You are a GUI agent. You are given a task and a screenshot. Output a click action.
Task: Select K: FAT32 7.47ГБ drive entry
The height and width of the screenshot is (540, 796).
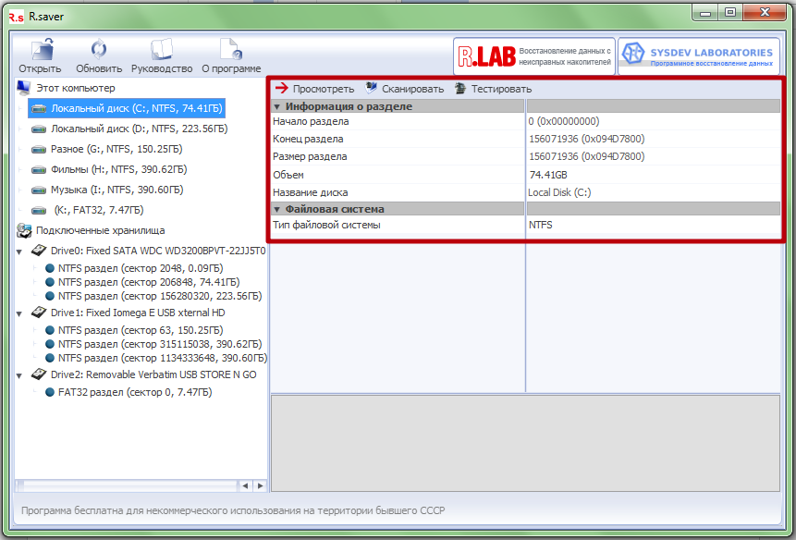[99, 210]
